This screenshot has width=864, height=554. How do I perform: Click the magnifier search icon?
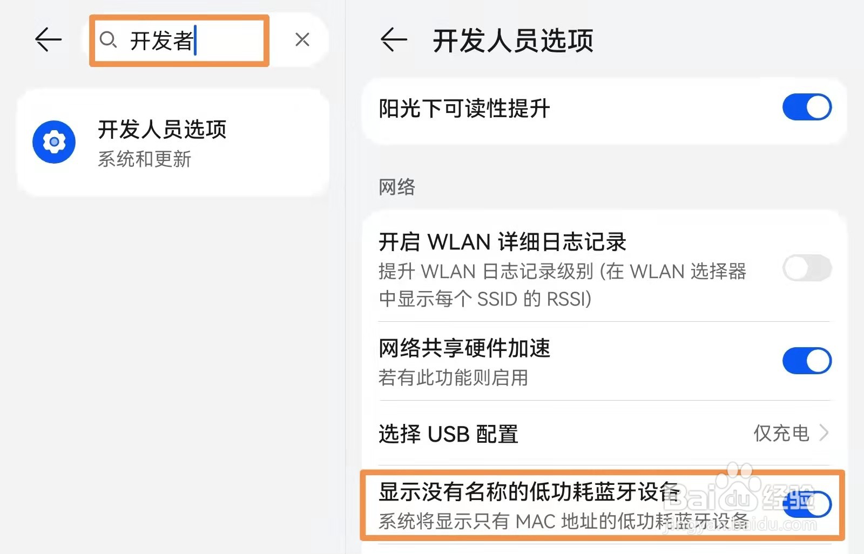[108, 39]
